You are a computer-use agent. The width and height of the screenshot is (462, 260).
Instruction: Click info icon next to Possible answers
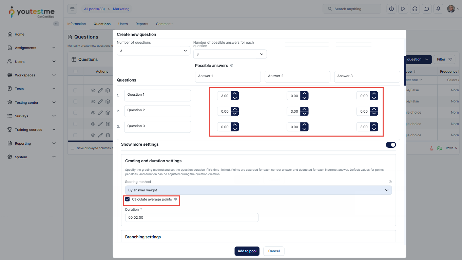(232, 66)
